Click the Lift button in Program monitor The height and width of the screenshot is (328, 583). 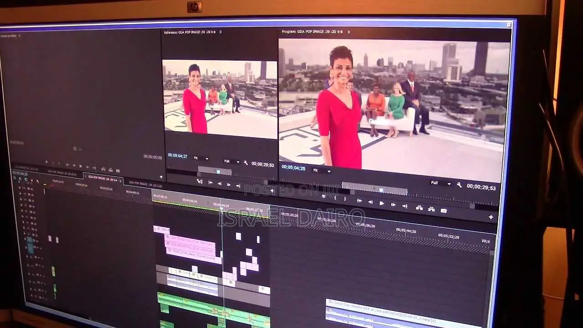419,208
